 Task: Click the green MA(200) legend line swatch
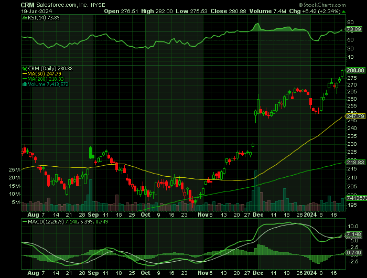coord(25,79)
